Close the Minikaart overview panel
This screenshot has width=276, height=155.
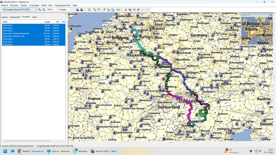pyautogui.click(x=271, y=15)
